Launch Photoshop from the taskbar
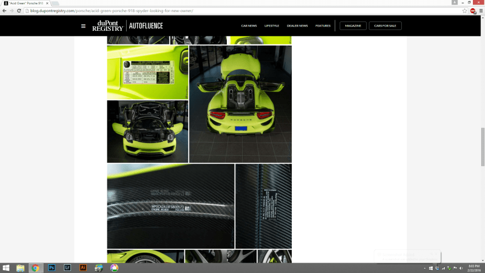 (x=52, y=267)
